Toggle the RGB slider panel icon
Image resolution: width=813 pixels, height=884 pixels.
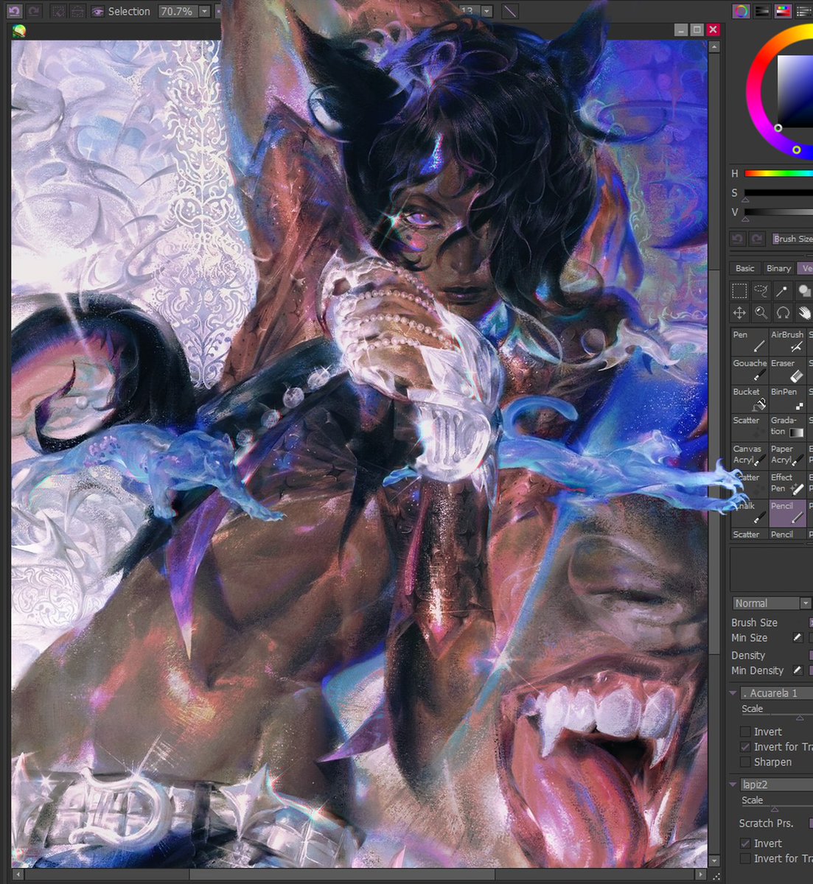pyautogui.click(x=761, y=11)
